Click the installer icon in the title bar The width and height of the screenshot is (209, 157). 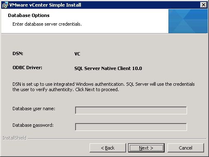click(x=5, y=5)
